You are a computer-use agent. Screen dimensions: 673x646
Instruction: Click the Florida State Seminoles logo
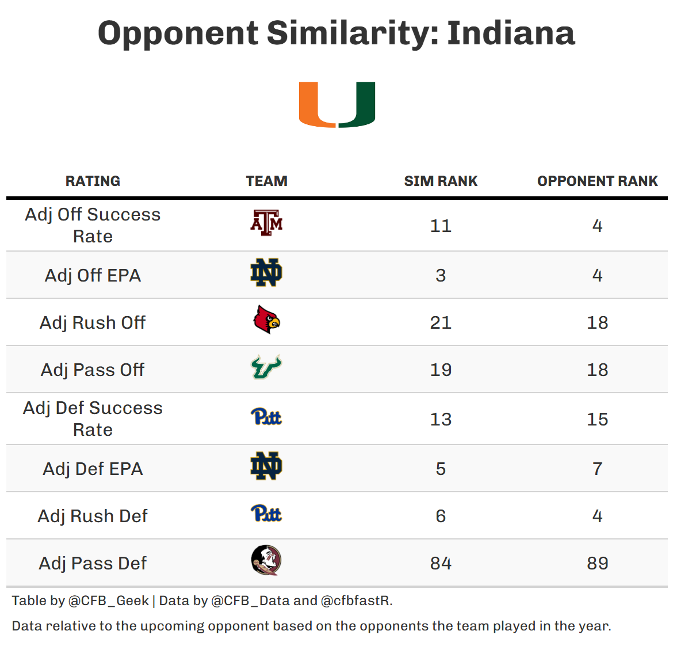coord(266,561)
